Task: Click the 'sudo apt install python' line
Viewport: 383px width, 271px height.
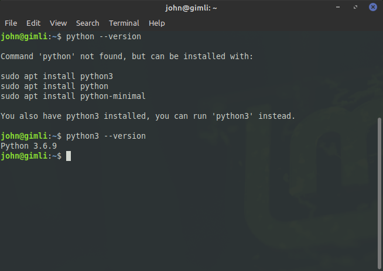Action: [54, 86]
